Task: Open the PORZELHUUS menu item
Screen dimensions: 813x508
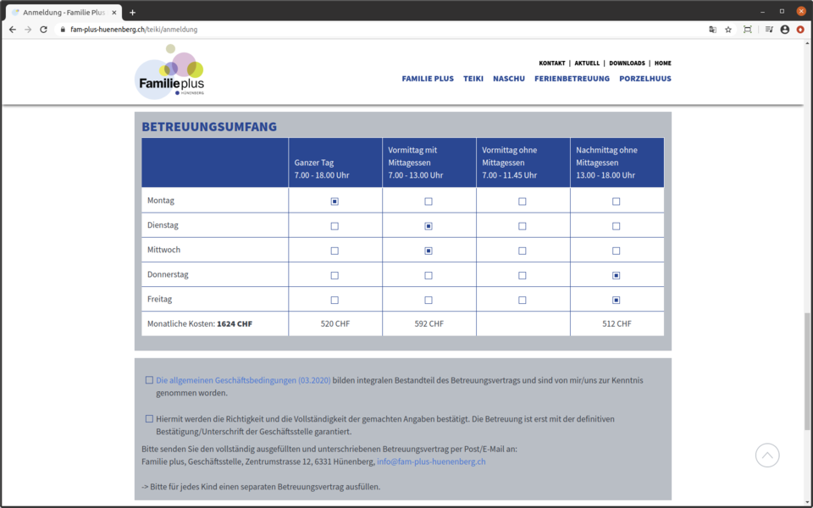Action: pos(645,79)
